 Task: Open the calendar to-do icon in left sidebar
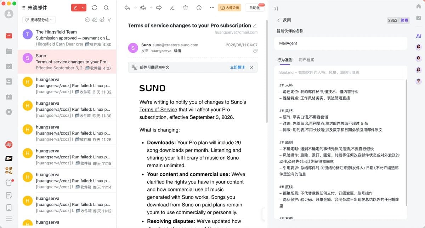click(x=9, y=66)
